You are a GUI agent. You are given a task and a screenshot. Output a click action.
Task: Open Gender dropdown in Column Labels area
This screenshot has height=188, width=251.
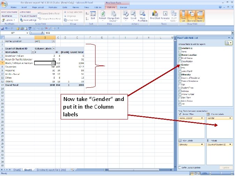(230, 118)
